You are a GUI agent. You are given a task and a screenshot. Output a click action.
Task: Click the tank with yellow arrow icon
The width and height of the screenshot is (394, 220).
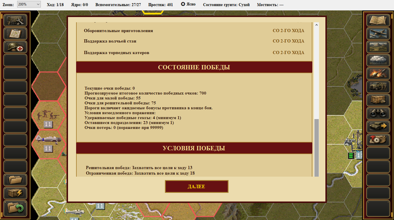(x=377, y=126)
